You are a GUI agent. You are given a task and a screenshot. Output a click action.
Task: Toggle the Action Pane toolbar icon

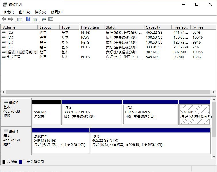click(35, 19)
